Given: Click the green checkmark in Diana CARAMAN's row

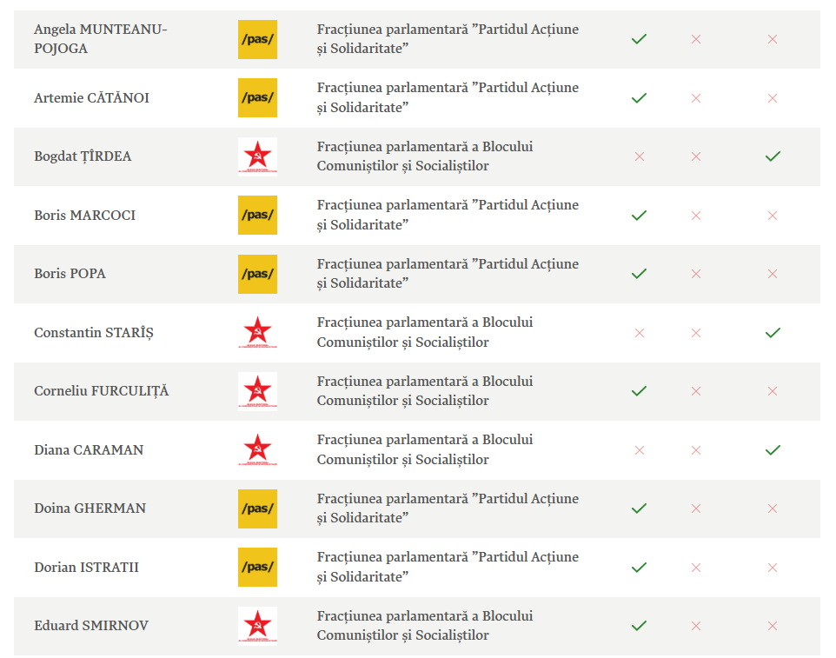Looking at the screenshot, I should coord(773,450).
